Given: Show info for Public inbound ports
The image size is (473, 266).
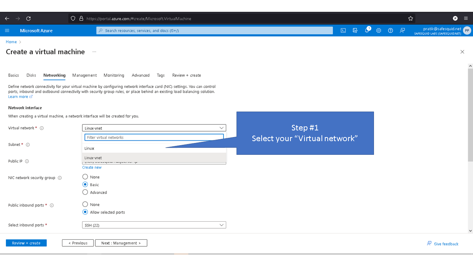Looking at the screenshot, I should (52, 205).
